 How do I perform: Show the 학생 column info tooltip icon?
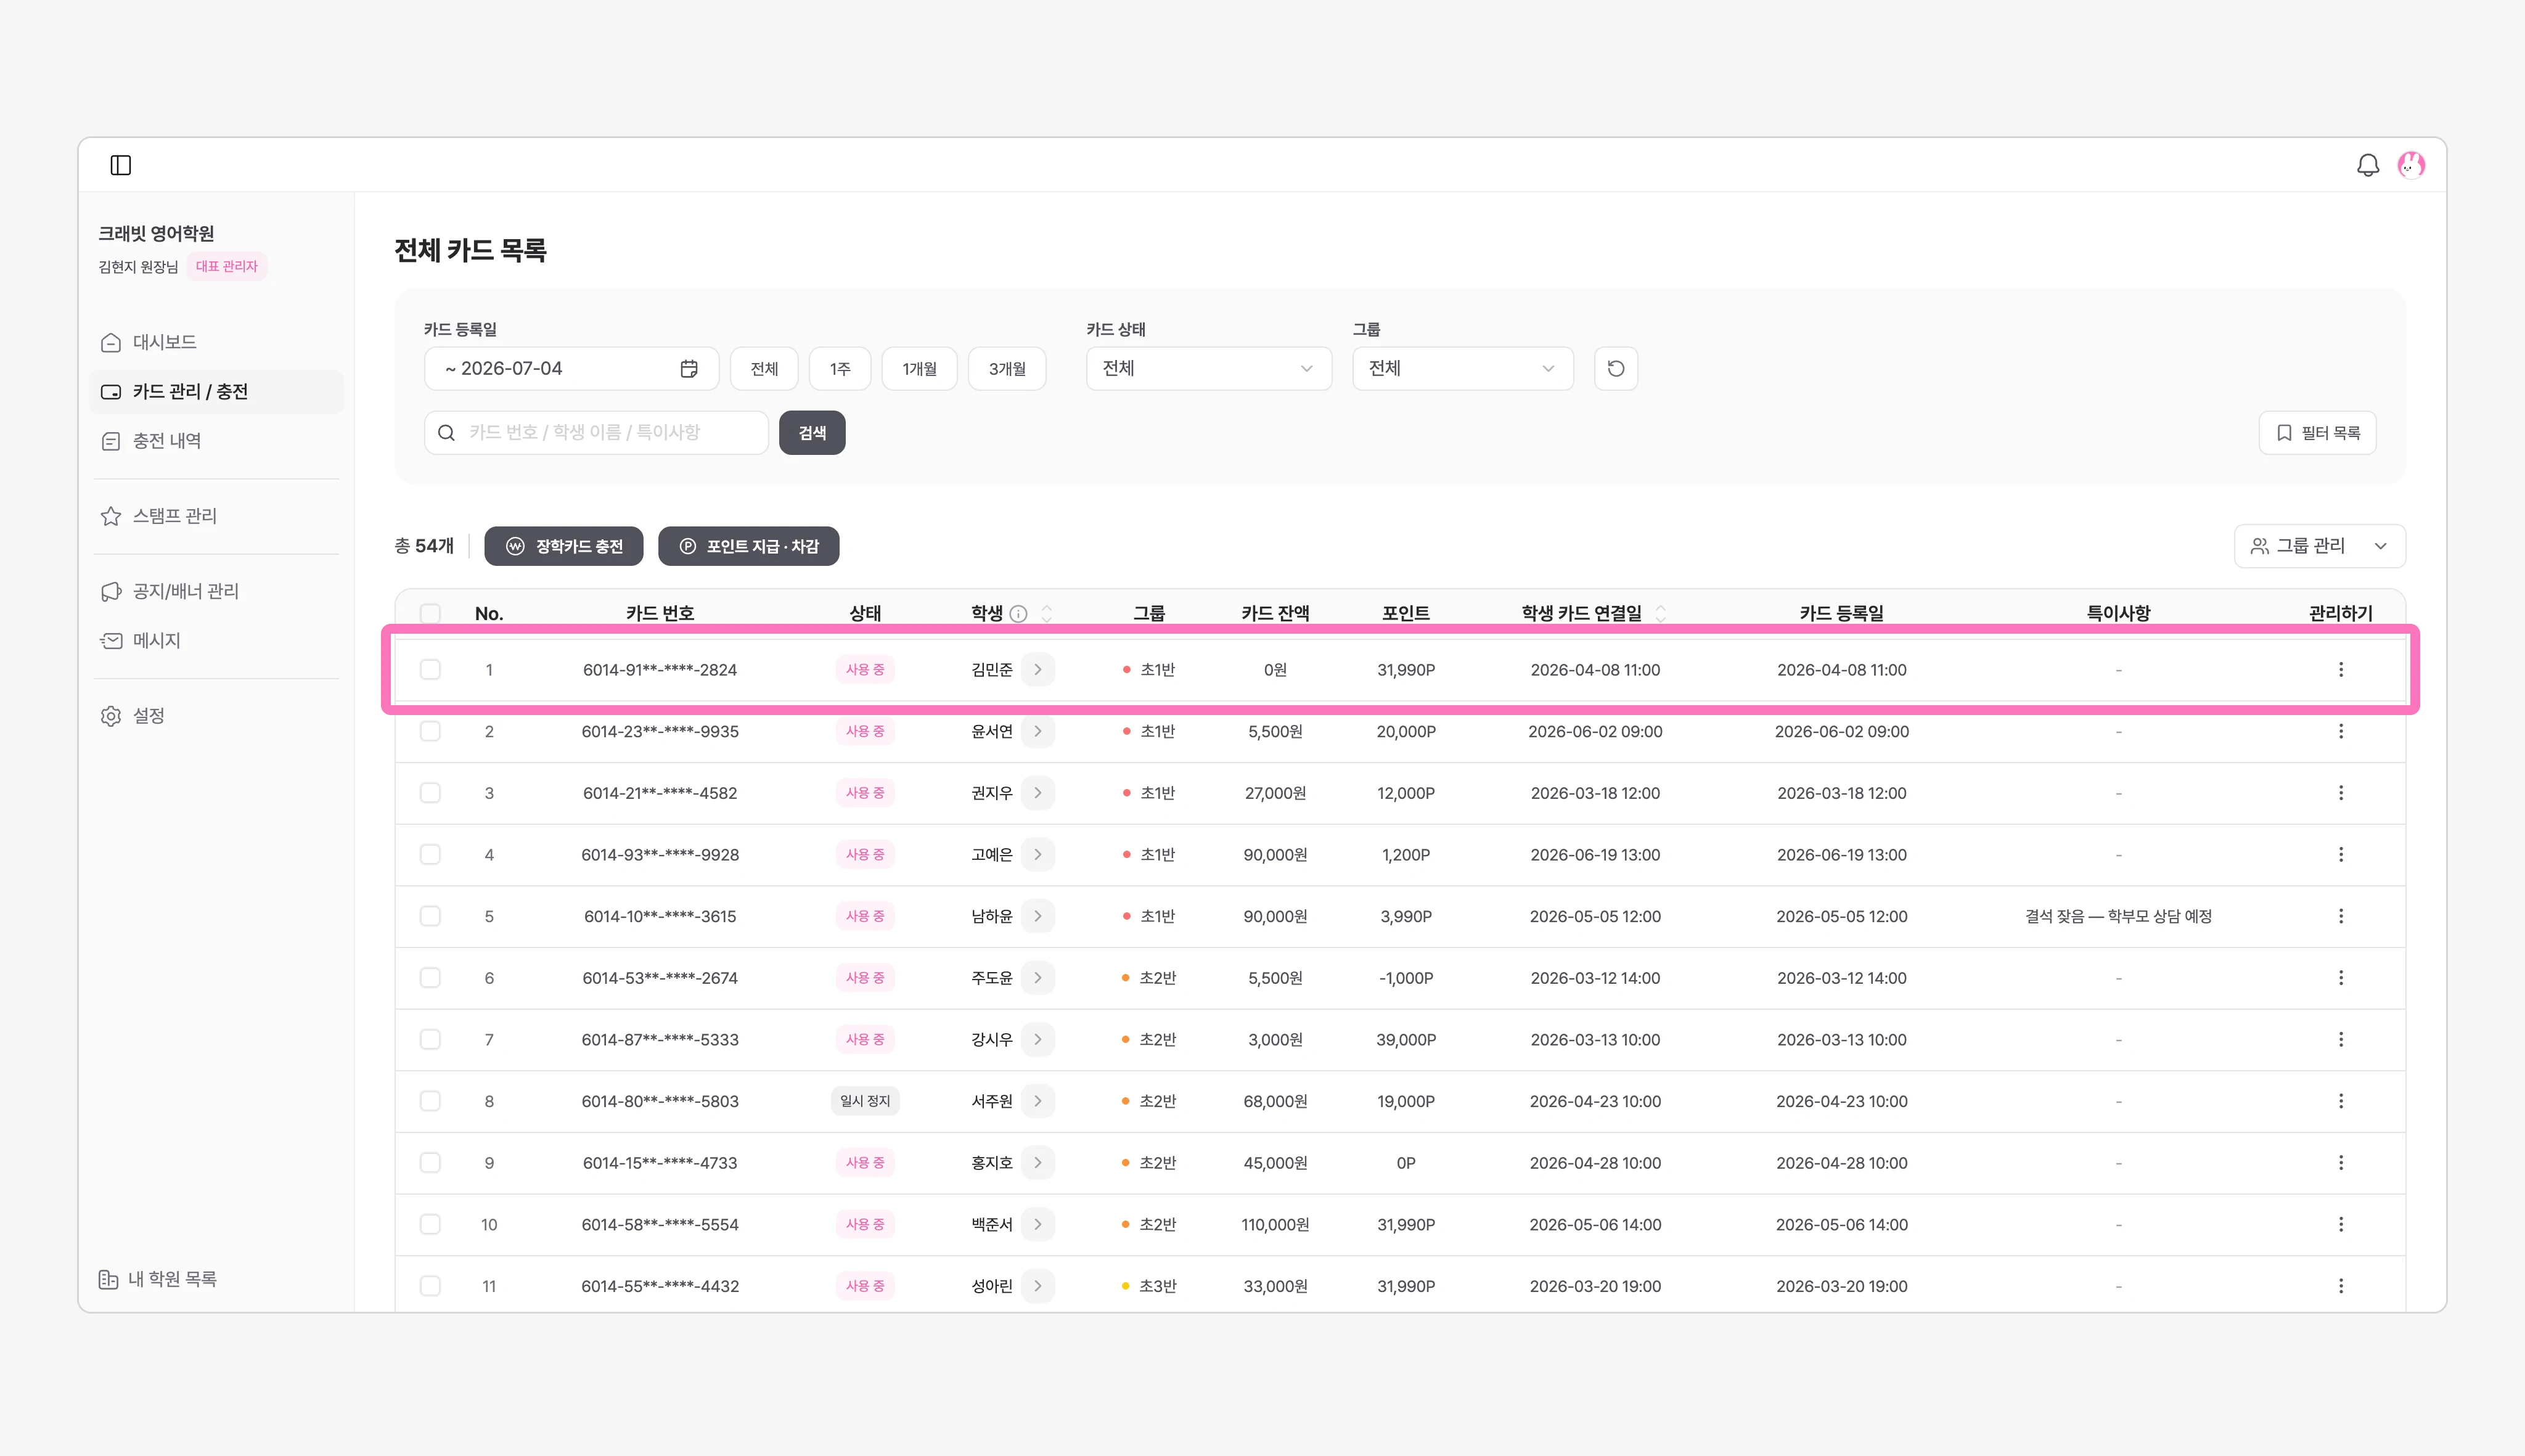1018,614
